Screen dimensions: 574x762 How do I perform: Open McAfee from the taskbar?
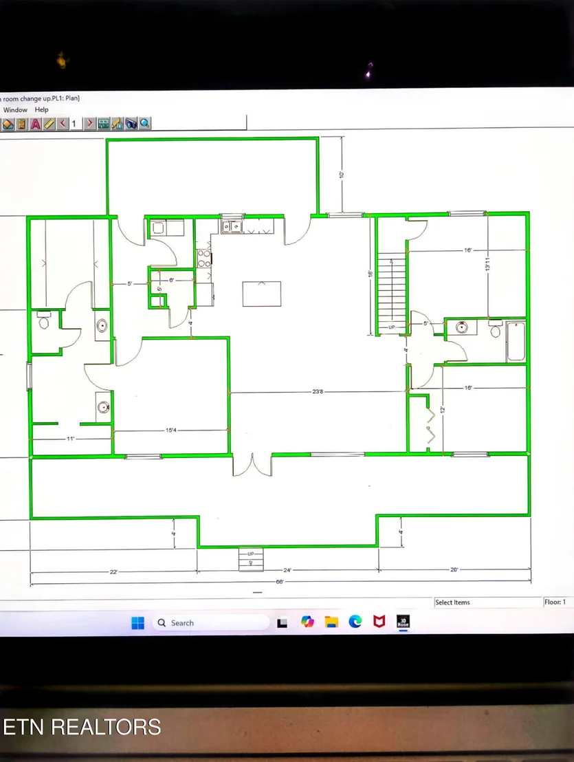point(379,622)
